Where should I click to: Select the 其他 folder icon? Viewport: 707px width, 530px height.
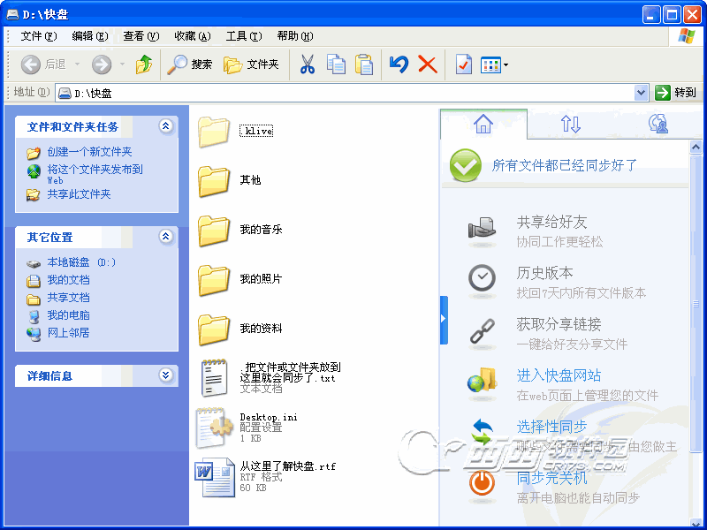(x=214, y=181)
